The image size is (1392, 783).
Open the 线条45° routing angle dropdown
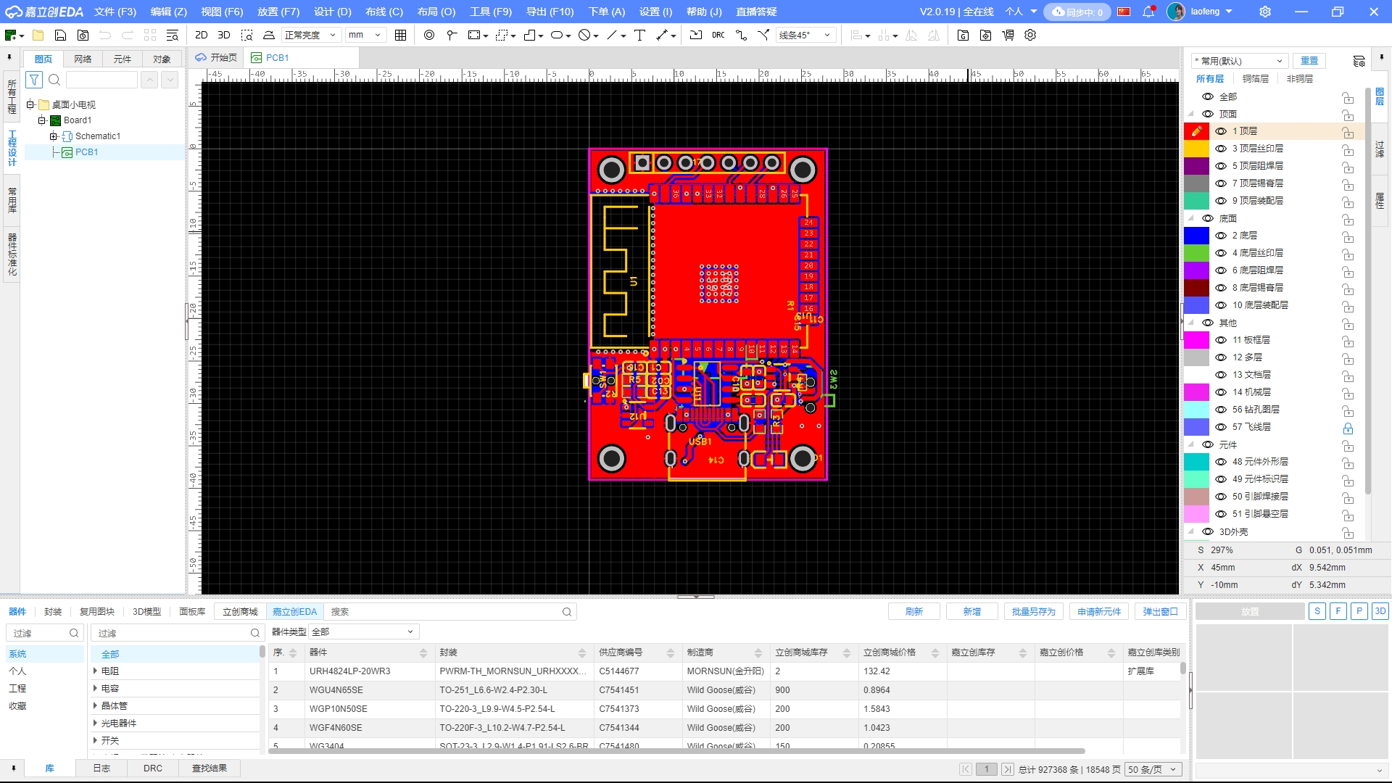click(x=805, y=35)
